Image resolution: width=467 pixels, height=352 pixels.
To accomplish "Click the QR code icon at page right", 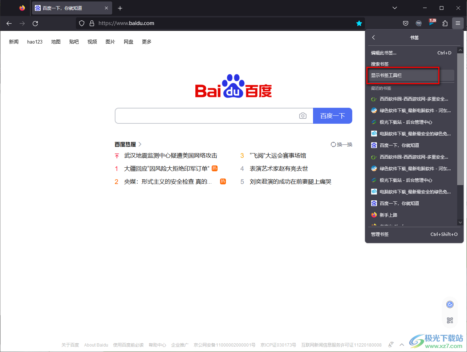I will click(x=450, y=320).
